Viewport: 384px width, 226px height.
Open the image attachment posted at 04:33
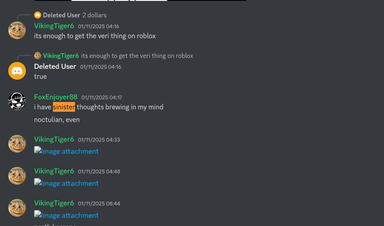pyautogui.click(x=66, y=151)
